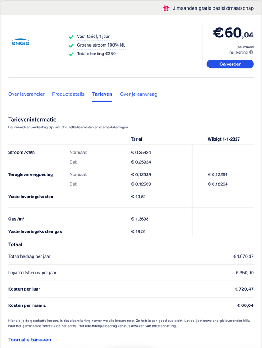Click the ENGIE supplier logo
Screen dimensions: 262x348
click(20, 42)
